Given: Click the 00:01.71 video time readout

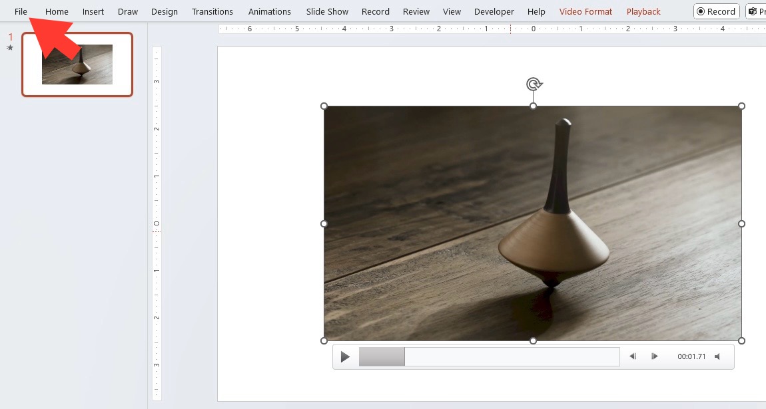Looking at the screenshot, I should pos(691,356).
